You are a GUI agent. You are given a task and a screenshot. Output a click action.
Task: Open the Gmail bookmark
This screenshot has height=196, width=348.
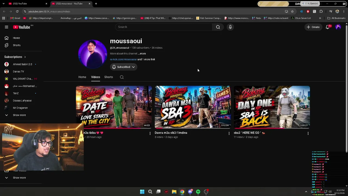coord(15,18)
